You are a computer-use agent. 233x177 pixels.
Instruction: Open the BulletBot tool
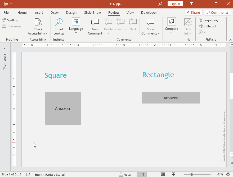[x=209, y=26]
